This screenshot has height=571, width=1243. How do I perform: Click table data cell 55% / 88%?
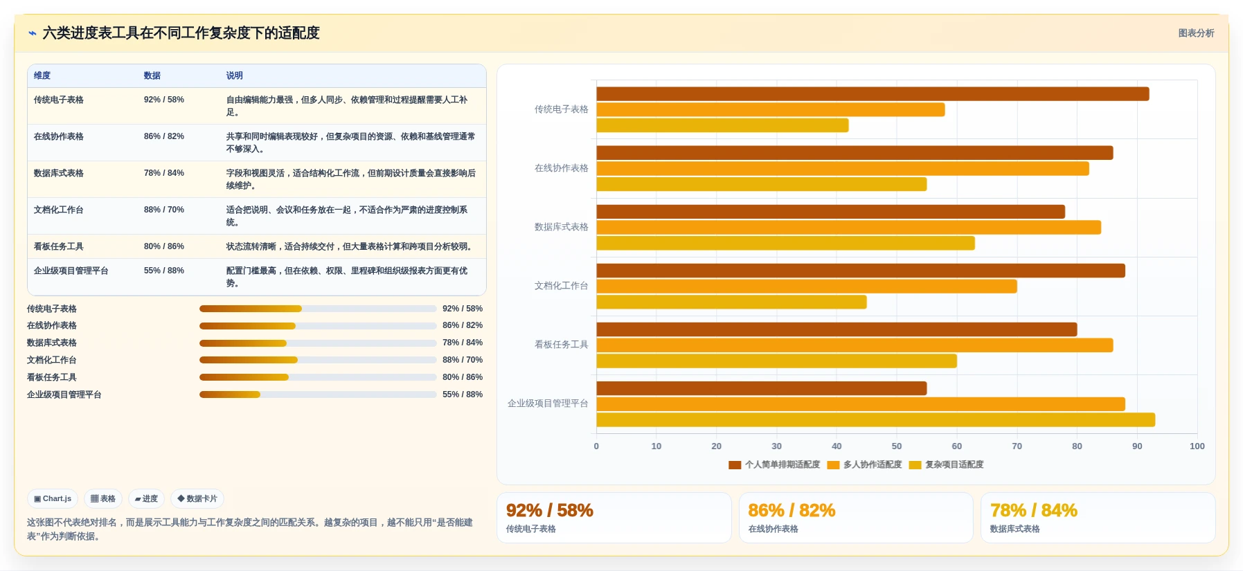coord(164,271)
